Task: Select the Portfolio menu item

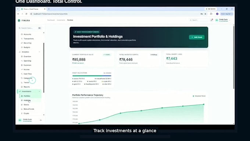Action: (x=30, y=96)
